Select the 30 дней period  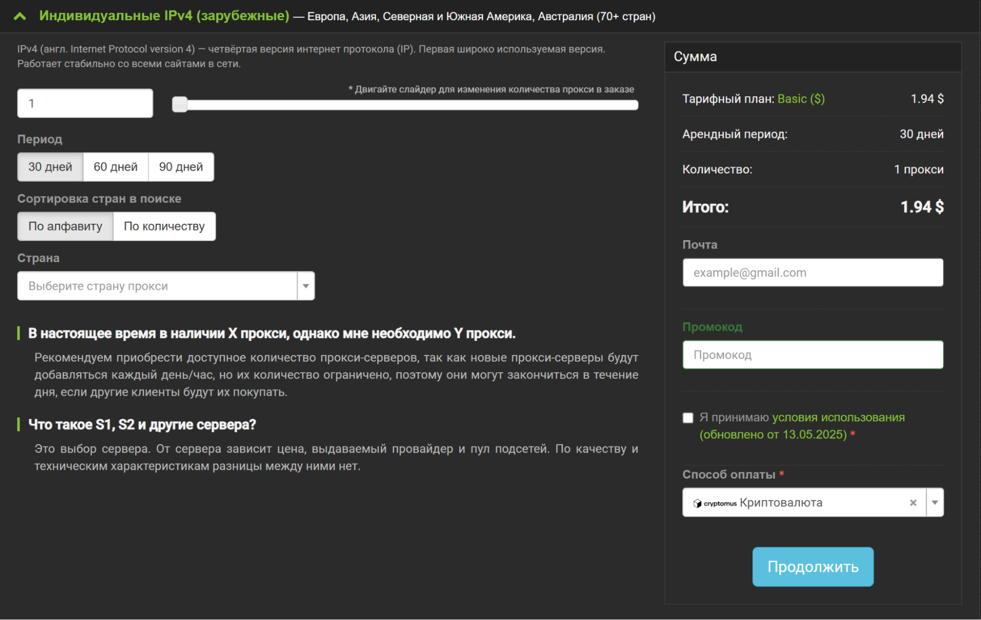point(50,167)
